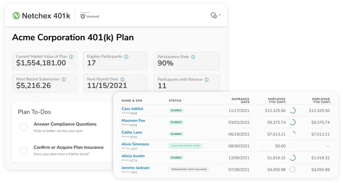
Task: Click the $1,554,181.00 market value
Action: coord(41,63)
